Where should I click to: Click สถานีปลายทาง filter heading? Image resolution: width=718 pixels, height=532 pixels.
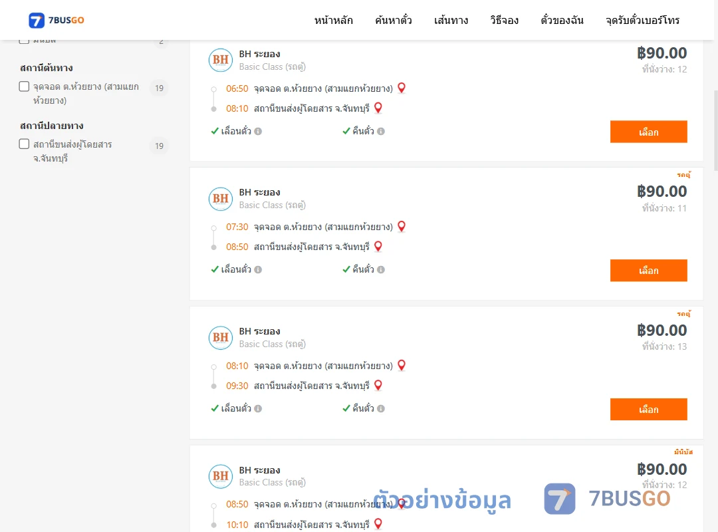[x=52, y=126]
